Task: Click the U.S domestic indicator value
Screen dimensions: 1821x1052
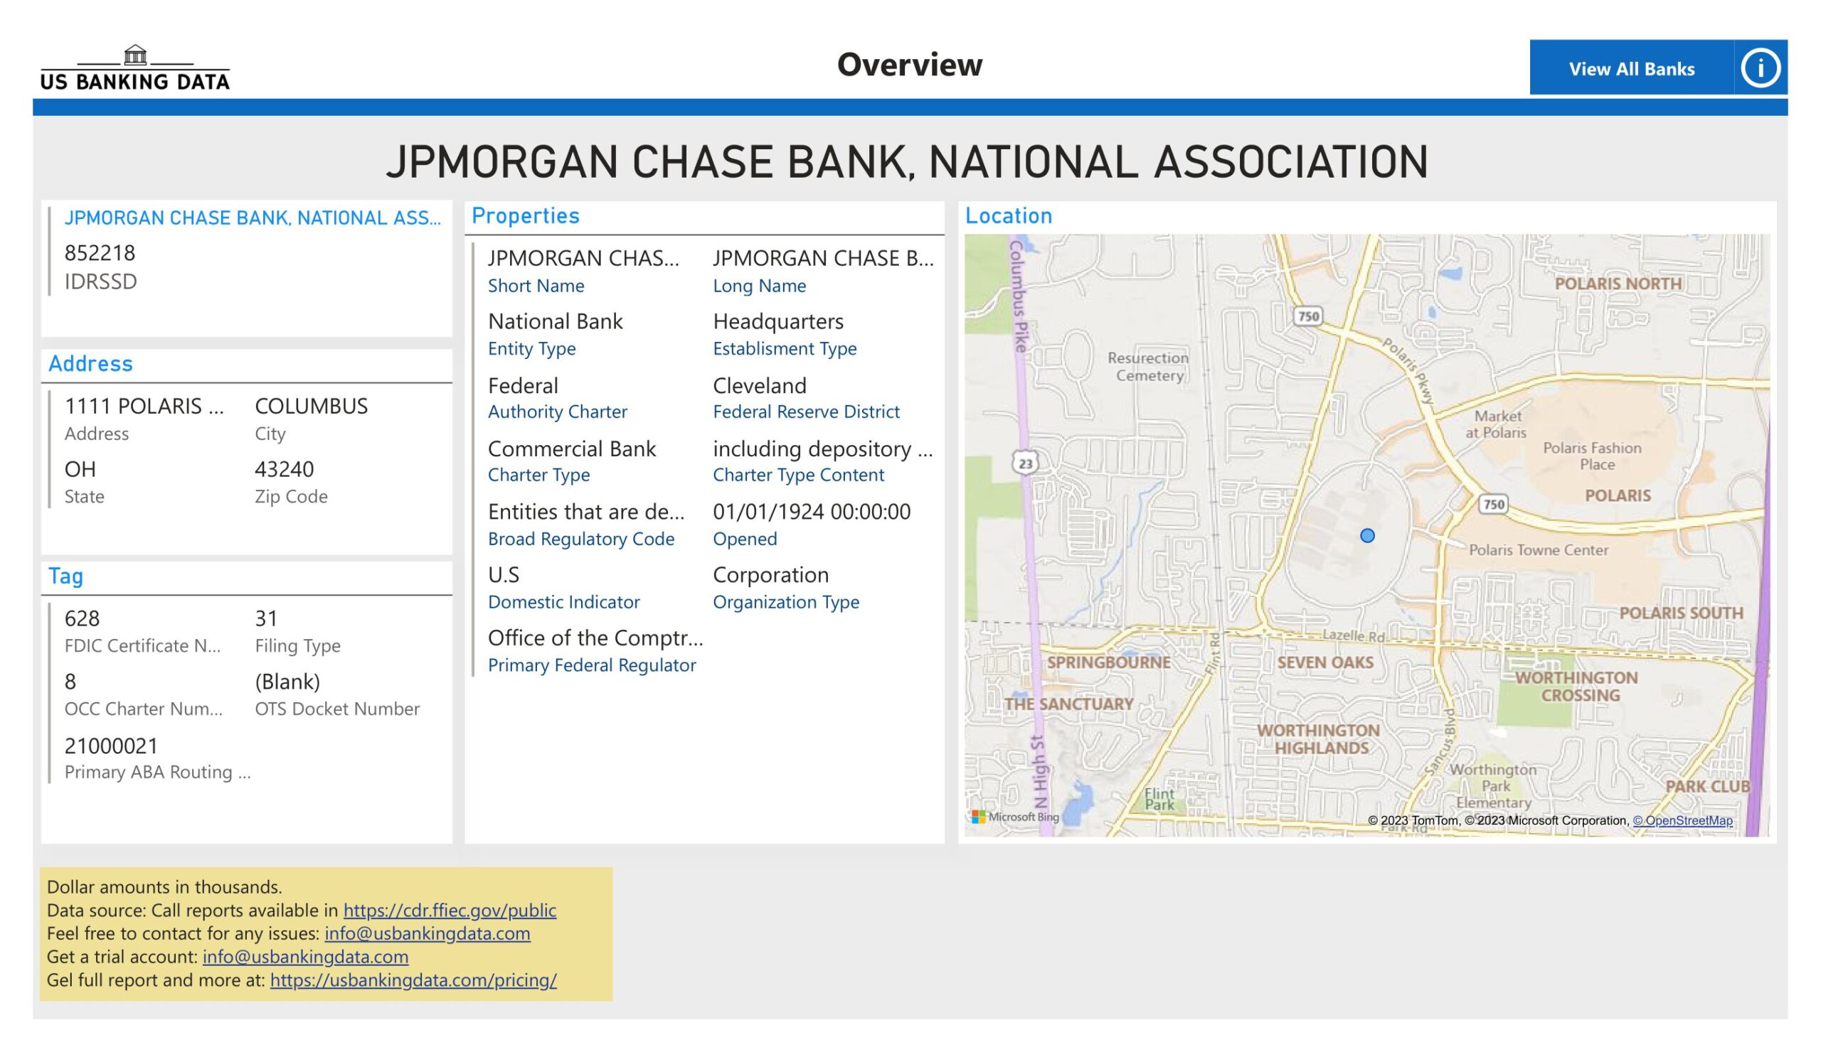Action: pyautogui.click(x=504, y=575)
